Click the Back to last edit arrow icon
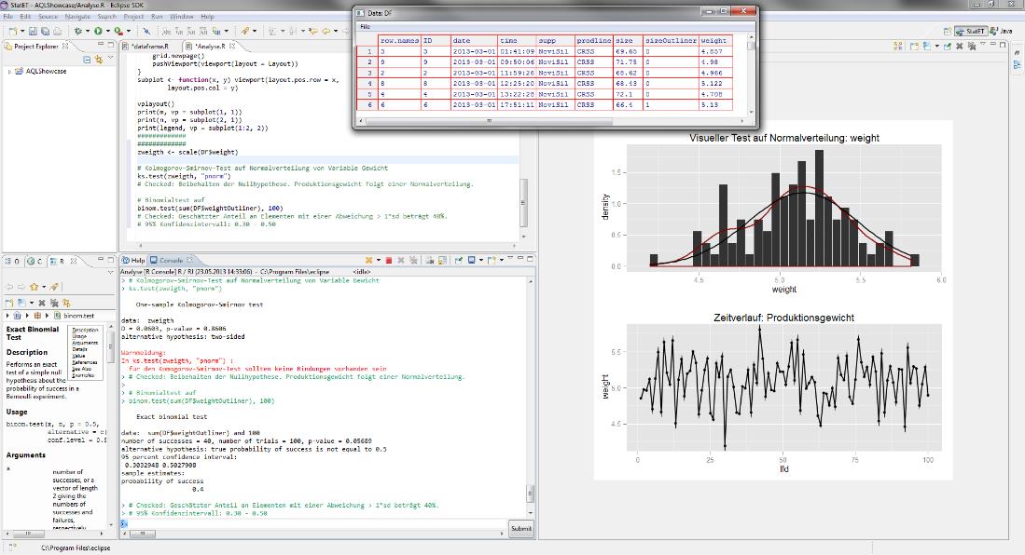Screen dimensions: 1025x555 pos(313,31)
